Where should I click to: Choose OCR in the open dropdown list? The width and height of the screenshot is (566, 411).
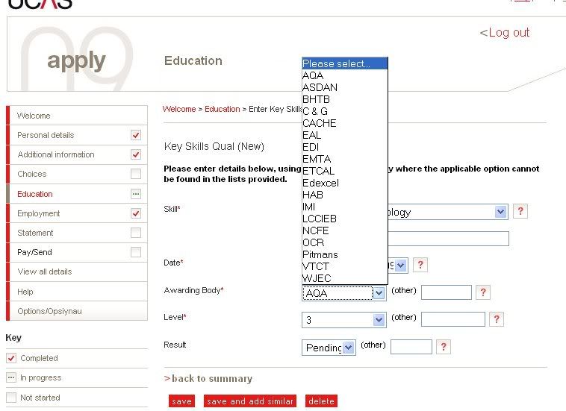[x=313, y=242]
